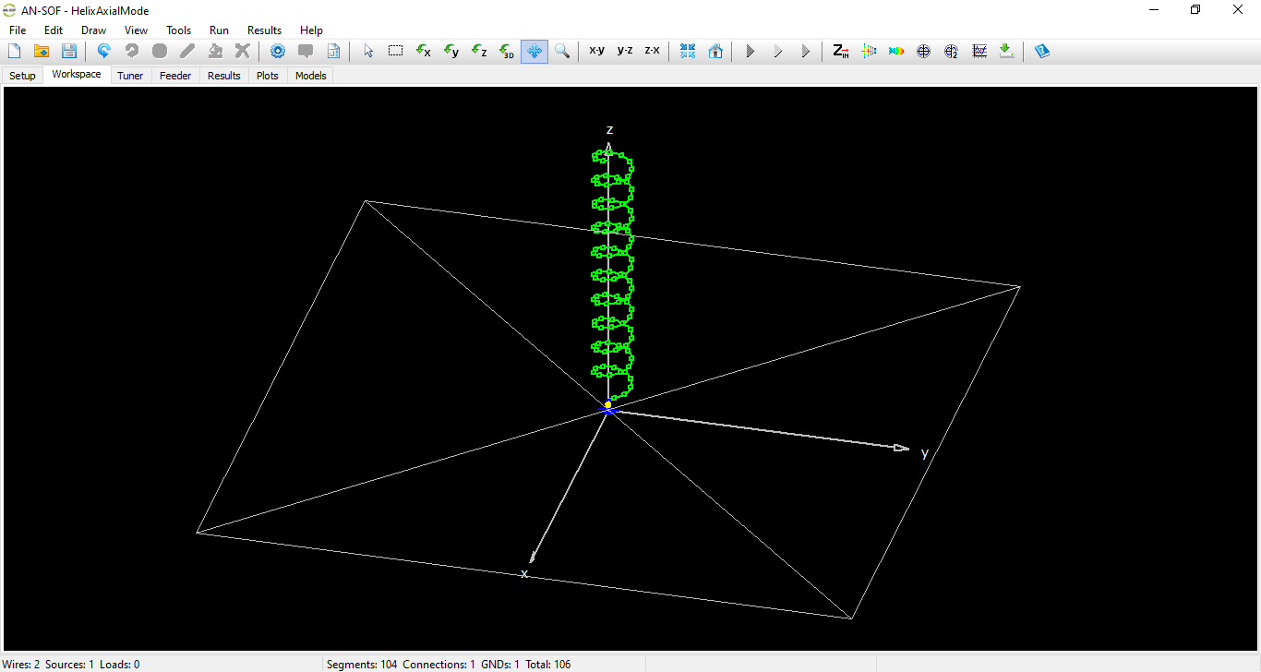Go to the Plots tab
This screenshot has height=672, width=1261.
[x=268, y=76]
